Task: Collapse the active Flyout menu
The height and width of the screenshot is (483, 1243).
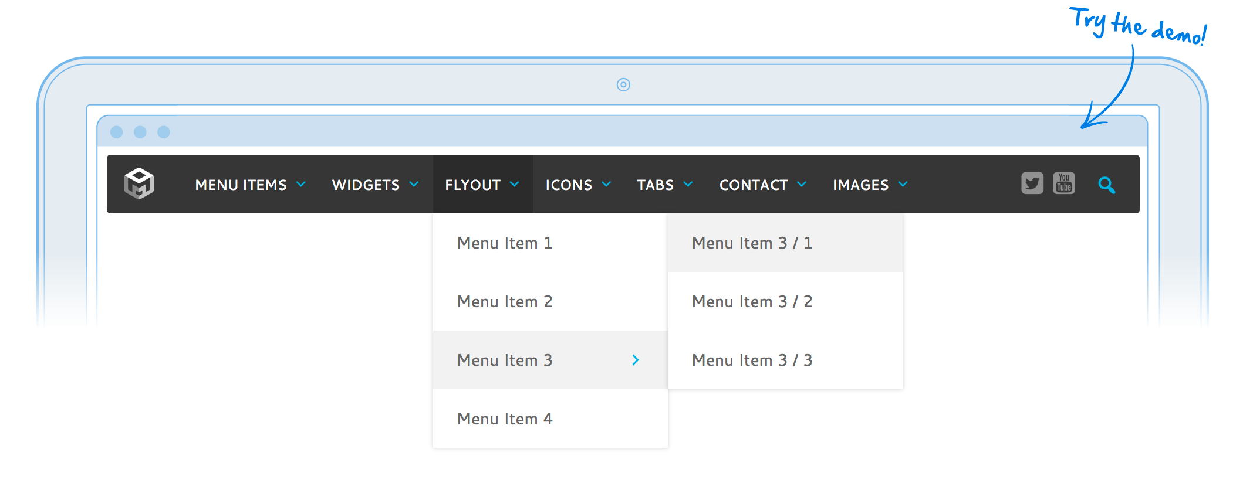Action: click(482, 185)
